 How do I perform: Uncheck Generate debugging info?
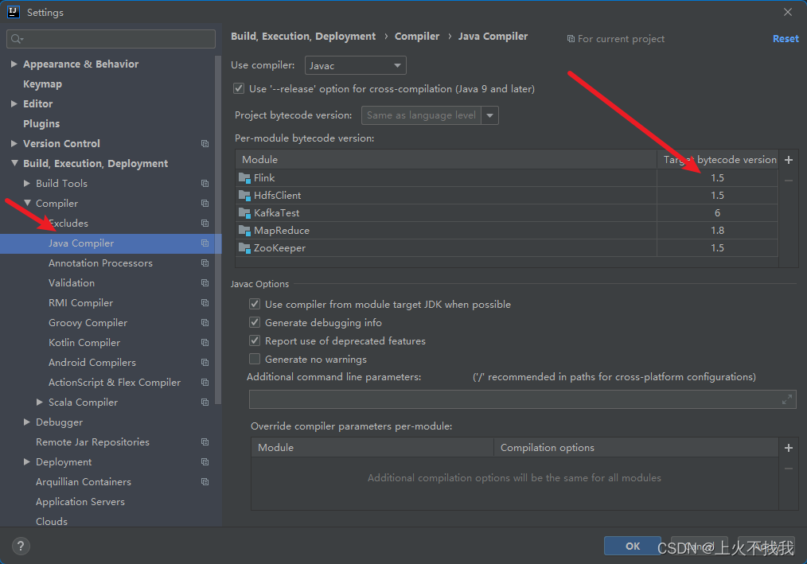click(255, 323)
